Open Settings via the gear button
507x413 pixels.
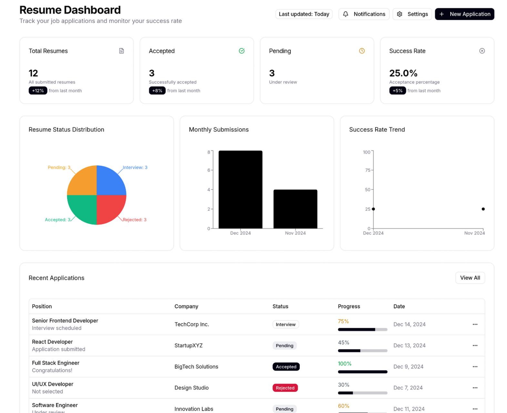click(412, 14)
